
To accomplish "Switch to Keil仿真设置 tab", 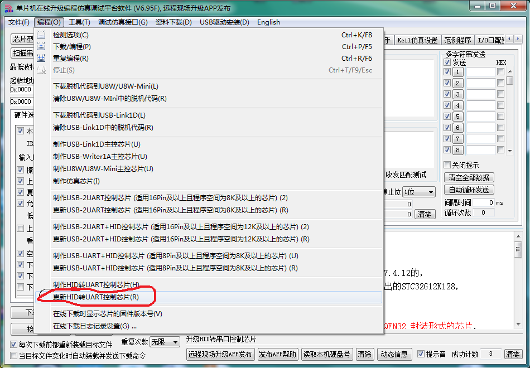I will [417, 40].
